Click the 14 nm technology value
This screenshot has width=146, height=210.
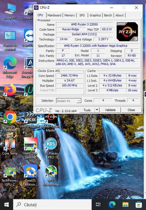(x=64, y=39)
